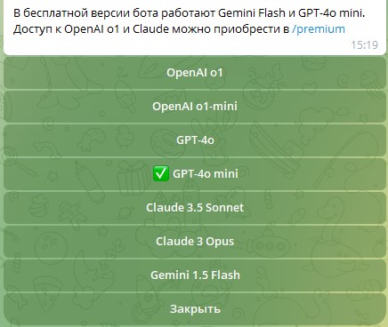Choose the Claude 3 Opus model
388x327 pixels.
(x=195, y=241)
